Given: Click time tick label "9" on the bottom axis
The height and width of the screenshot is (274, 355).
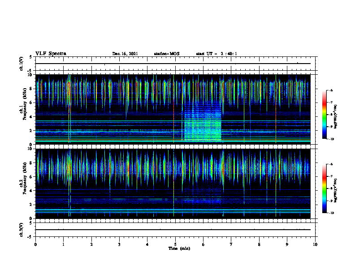Looking at the screenshot, I should (x=287, y=244).
